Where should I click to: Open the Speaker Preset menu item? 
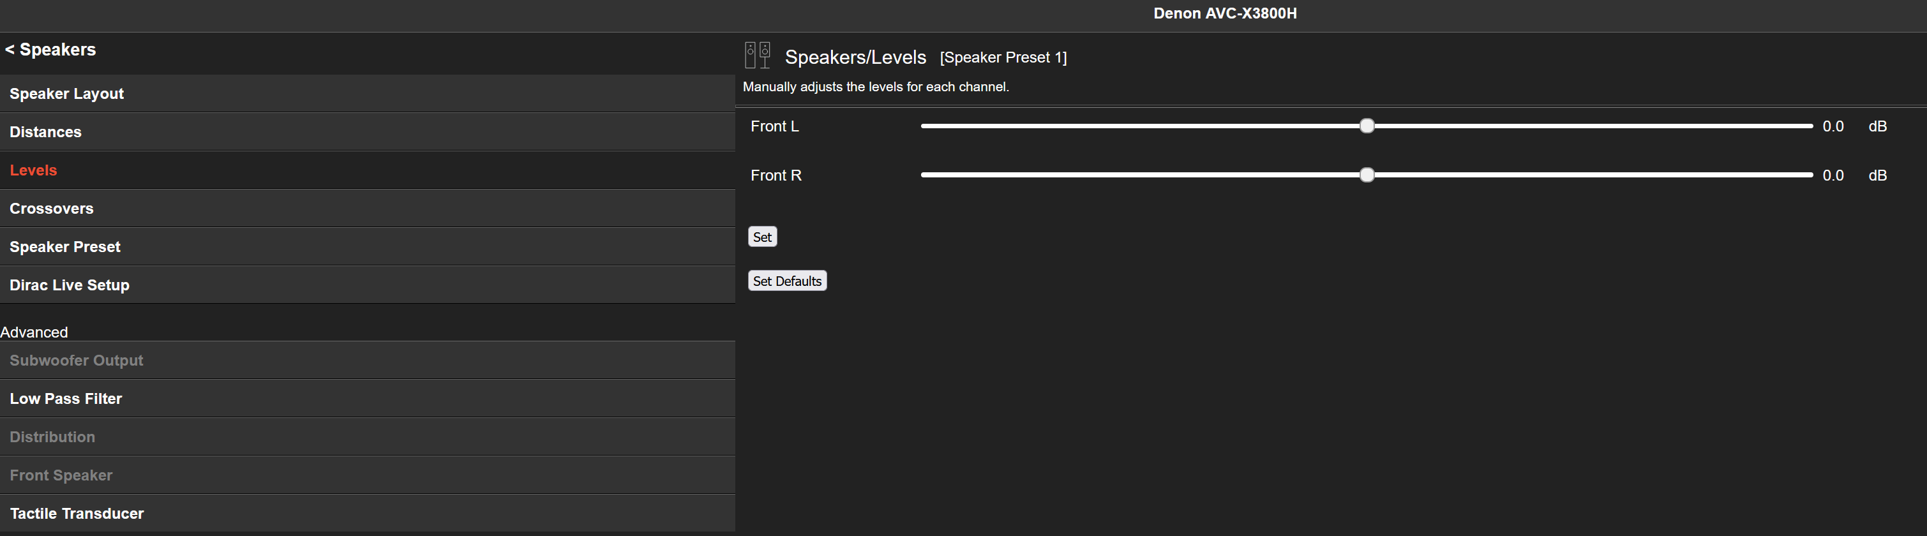[x=367, y=247]
